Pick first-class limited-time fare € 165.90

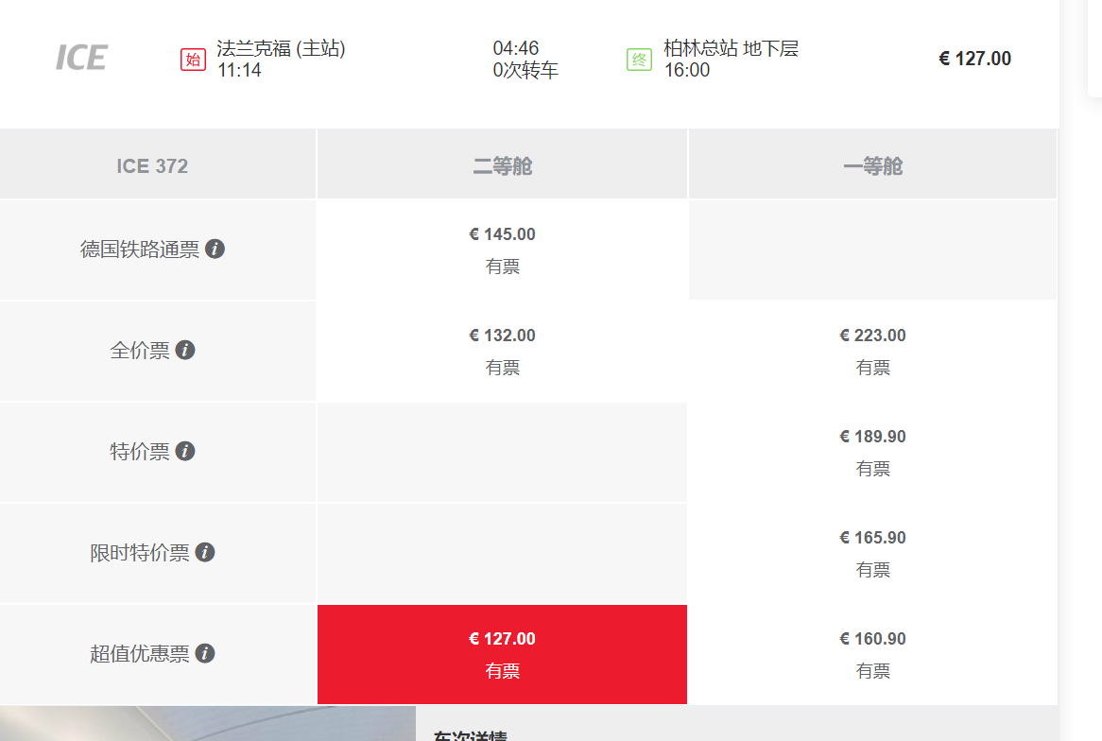[x=872, y=554]
